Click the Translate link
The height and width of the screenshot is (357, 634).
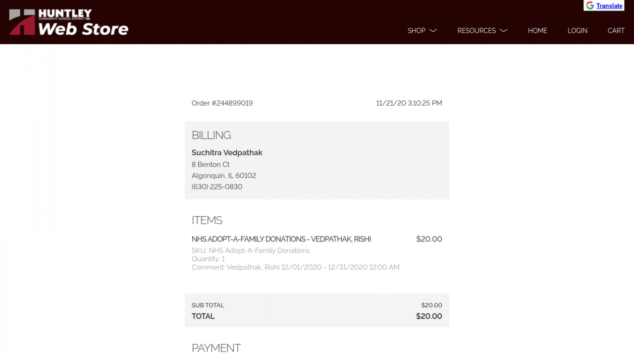point(609,6)
